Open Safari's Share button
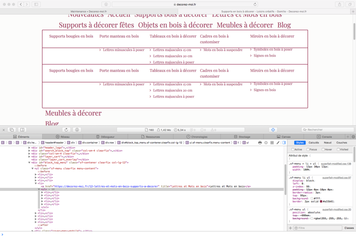356x238 pixels. click(x=340, y=4)
